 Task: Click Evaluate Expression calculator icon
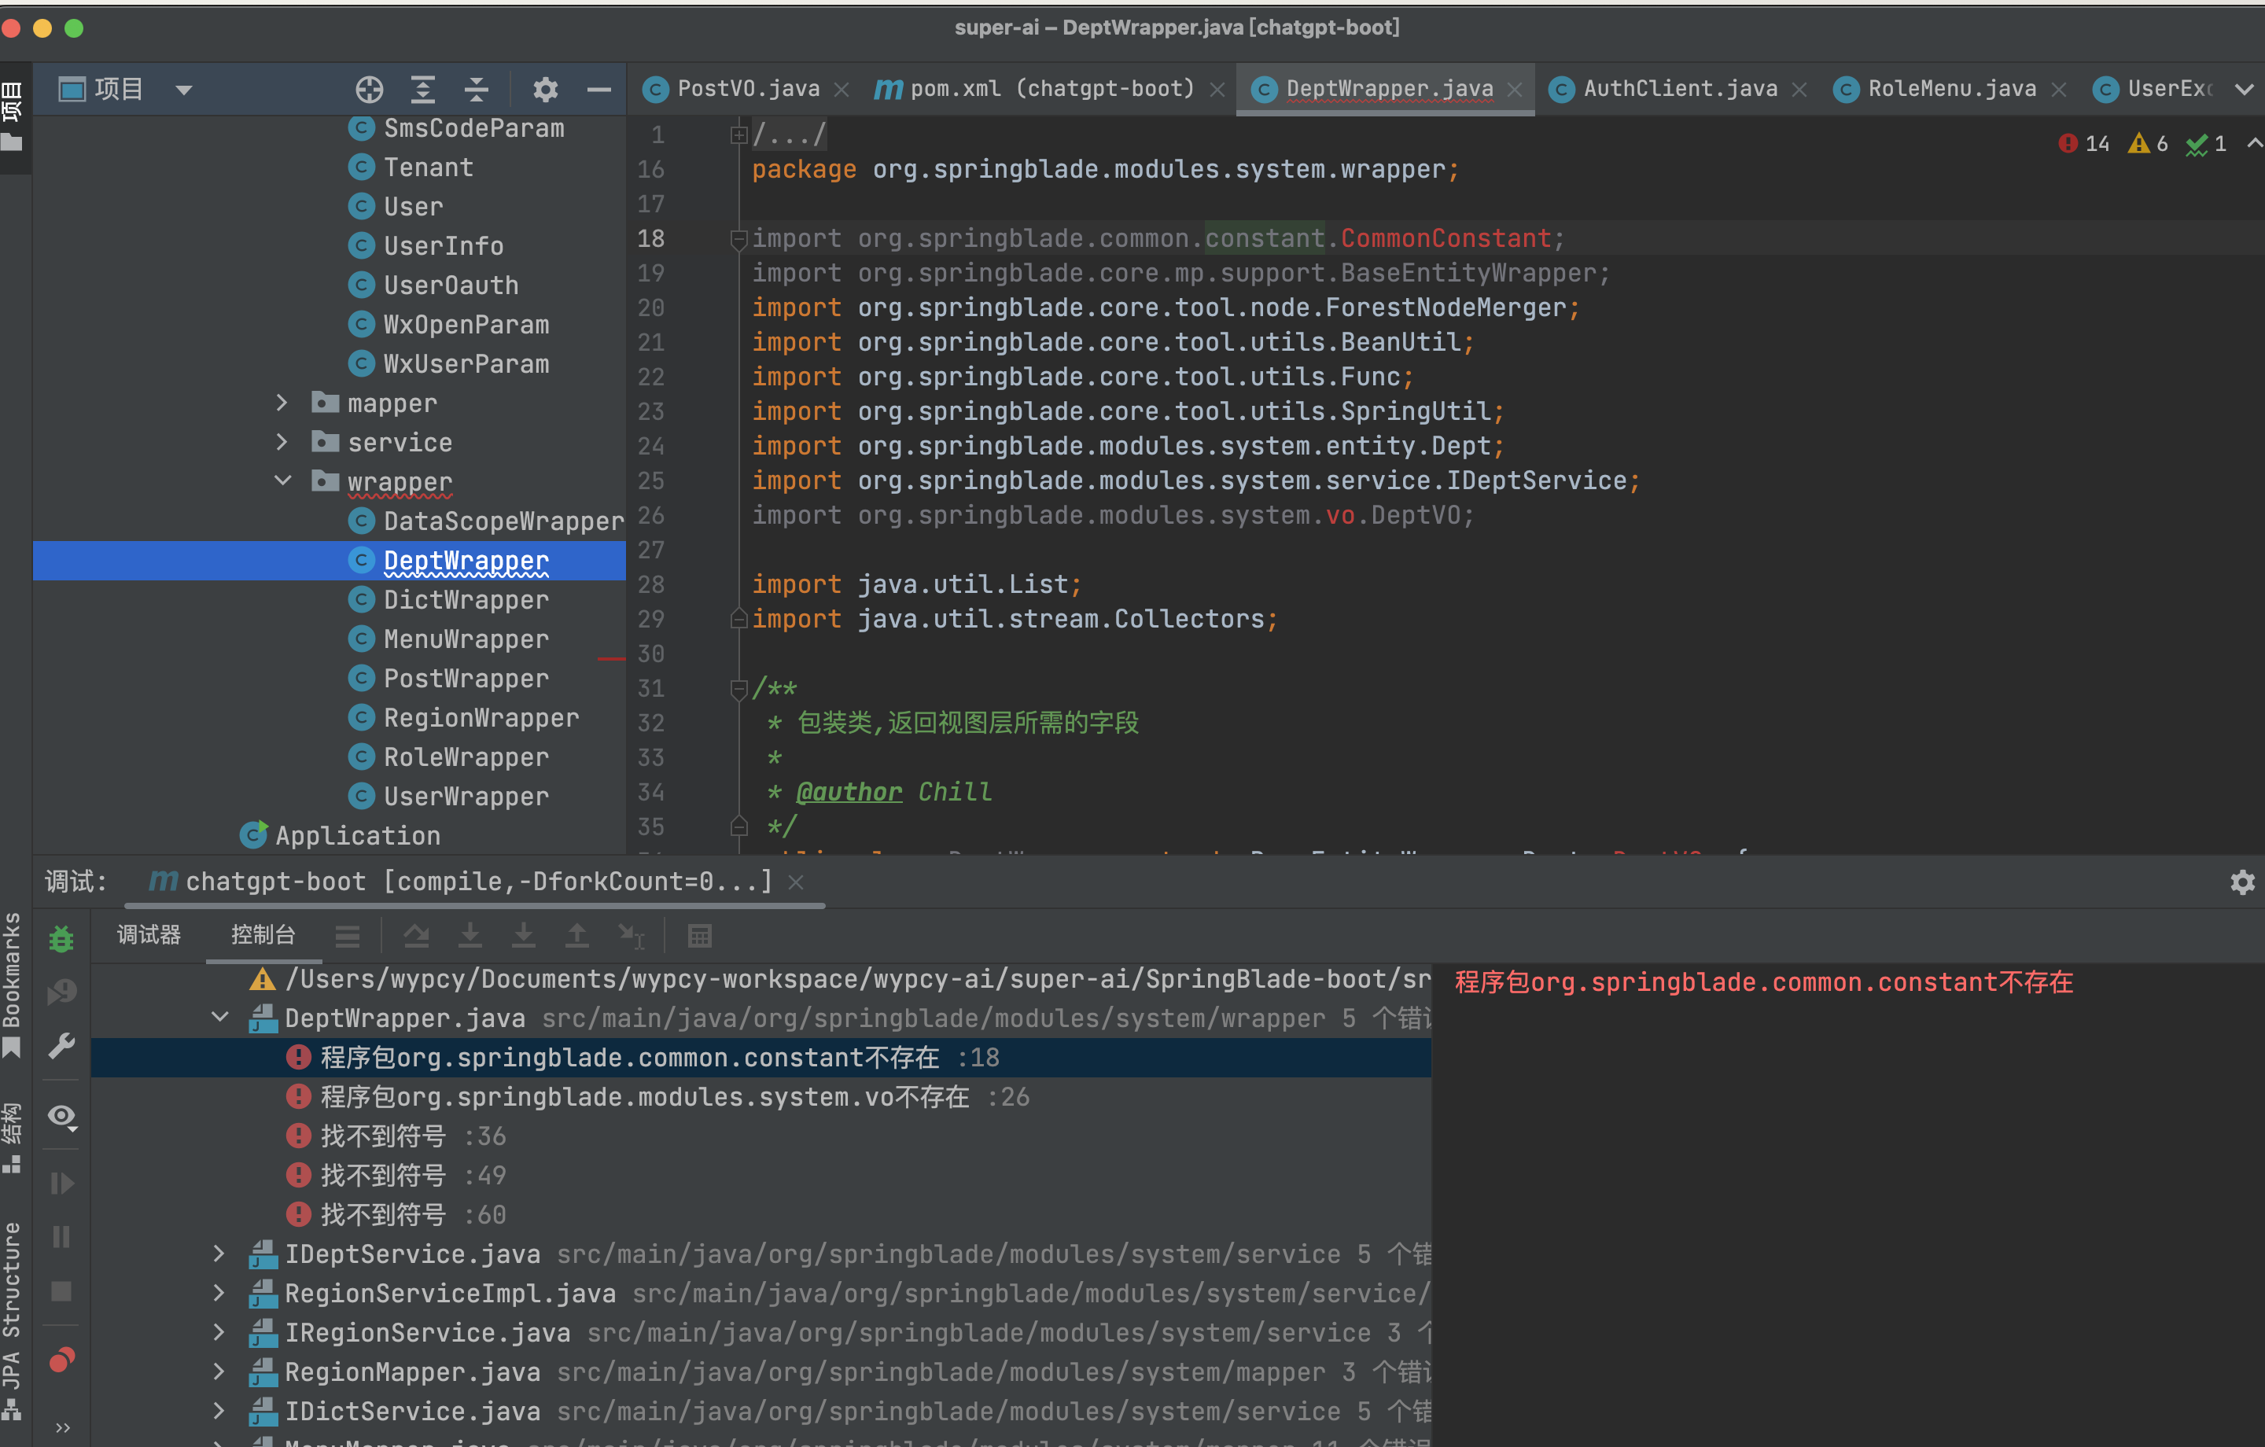(x=700, y=936)
